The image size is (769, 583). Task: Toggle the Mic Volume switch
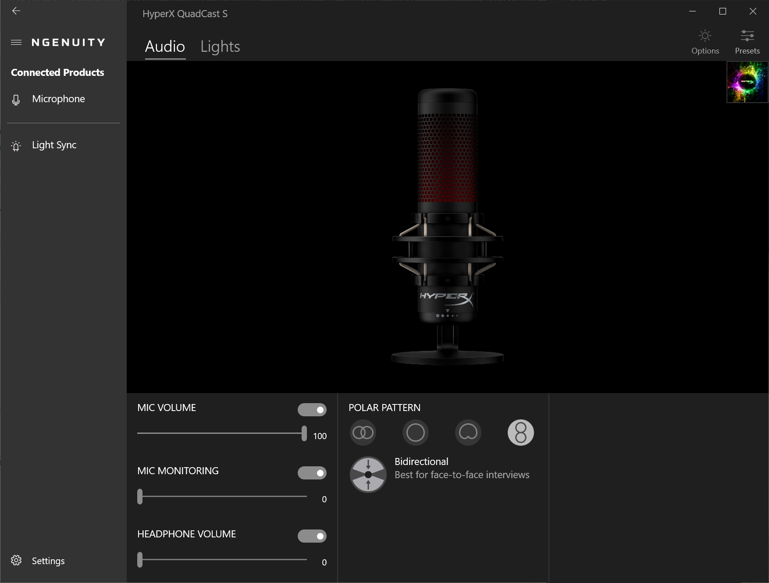(312, 410)
